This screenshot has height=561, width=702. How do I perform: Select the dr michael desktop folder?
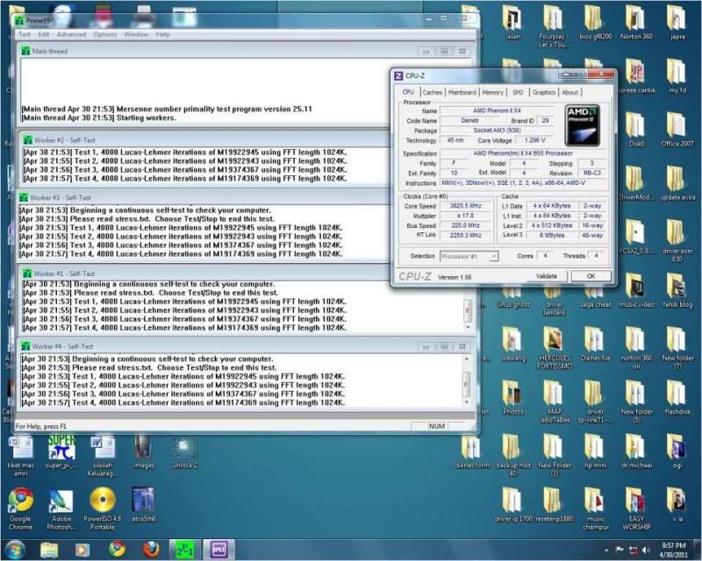tap(636, 451)
